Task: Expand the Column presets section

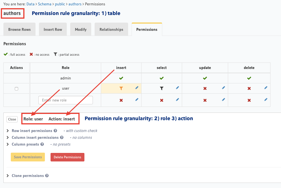Action: point(25,144)
